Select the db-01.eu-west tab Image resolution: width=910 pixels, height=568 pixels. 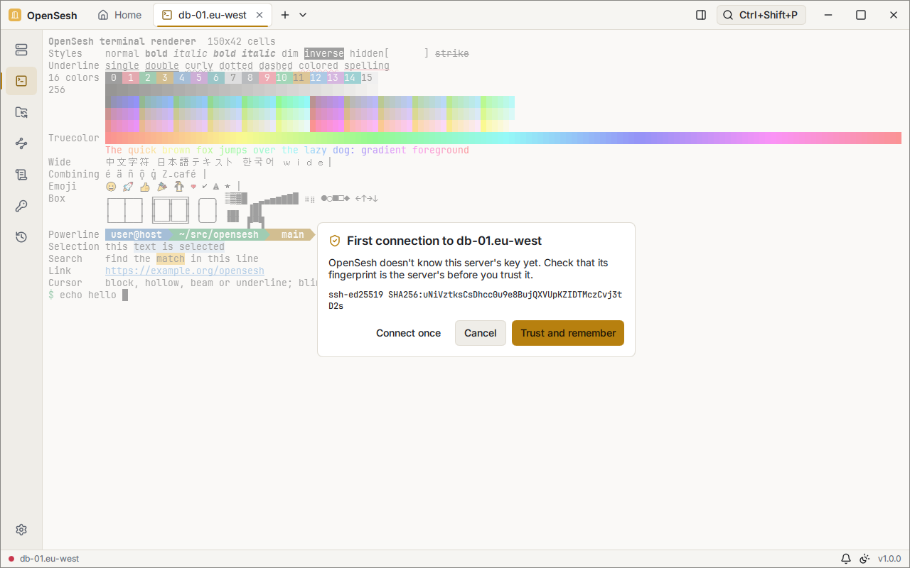(211, 15)
